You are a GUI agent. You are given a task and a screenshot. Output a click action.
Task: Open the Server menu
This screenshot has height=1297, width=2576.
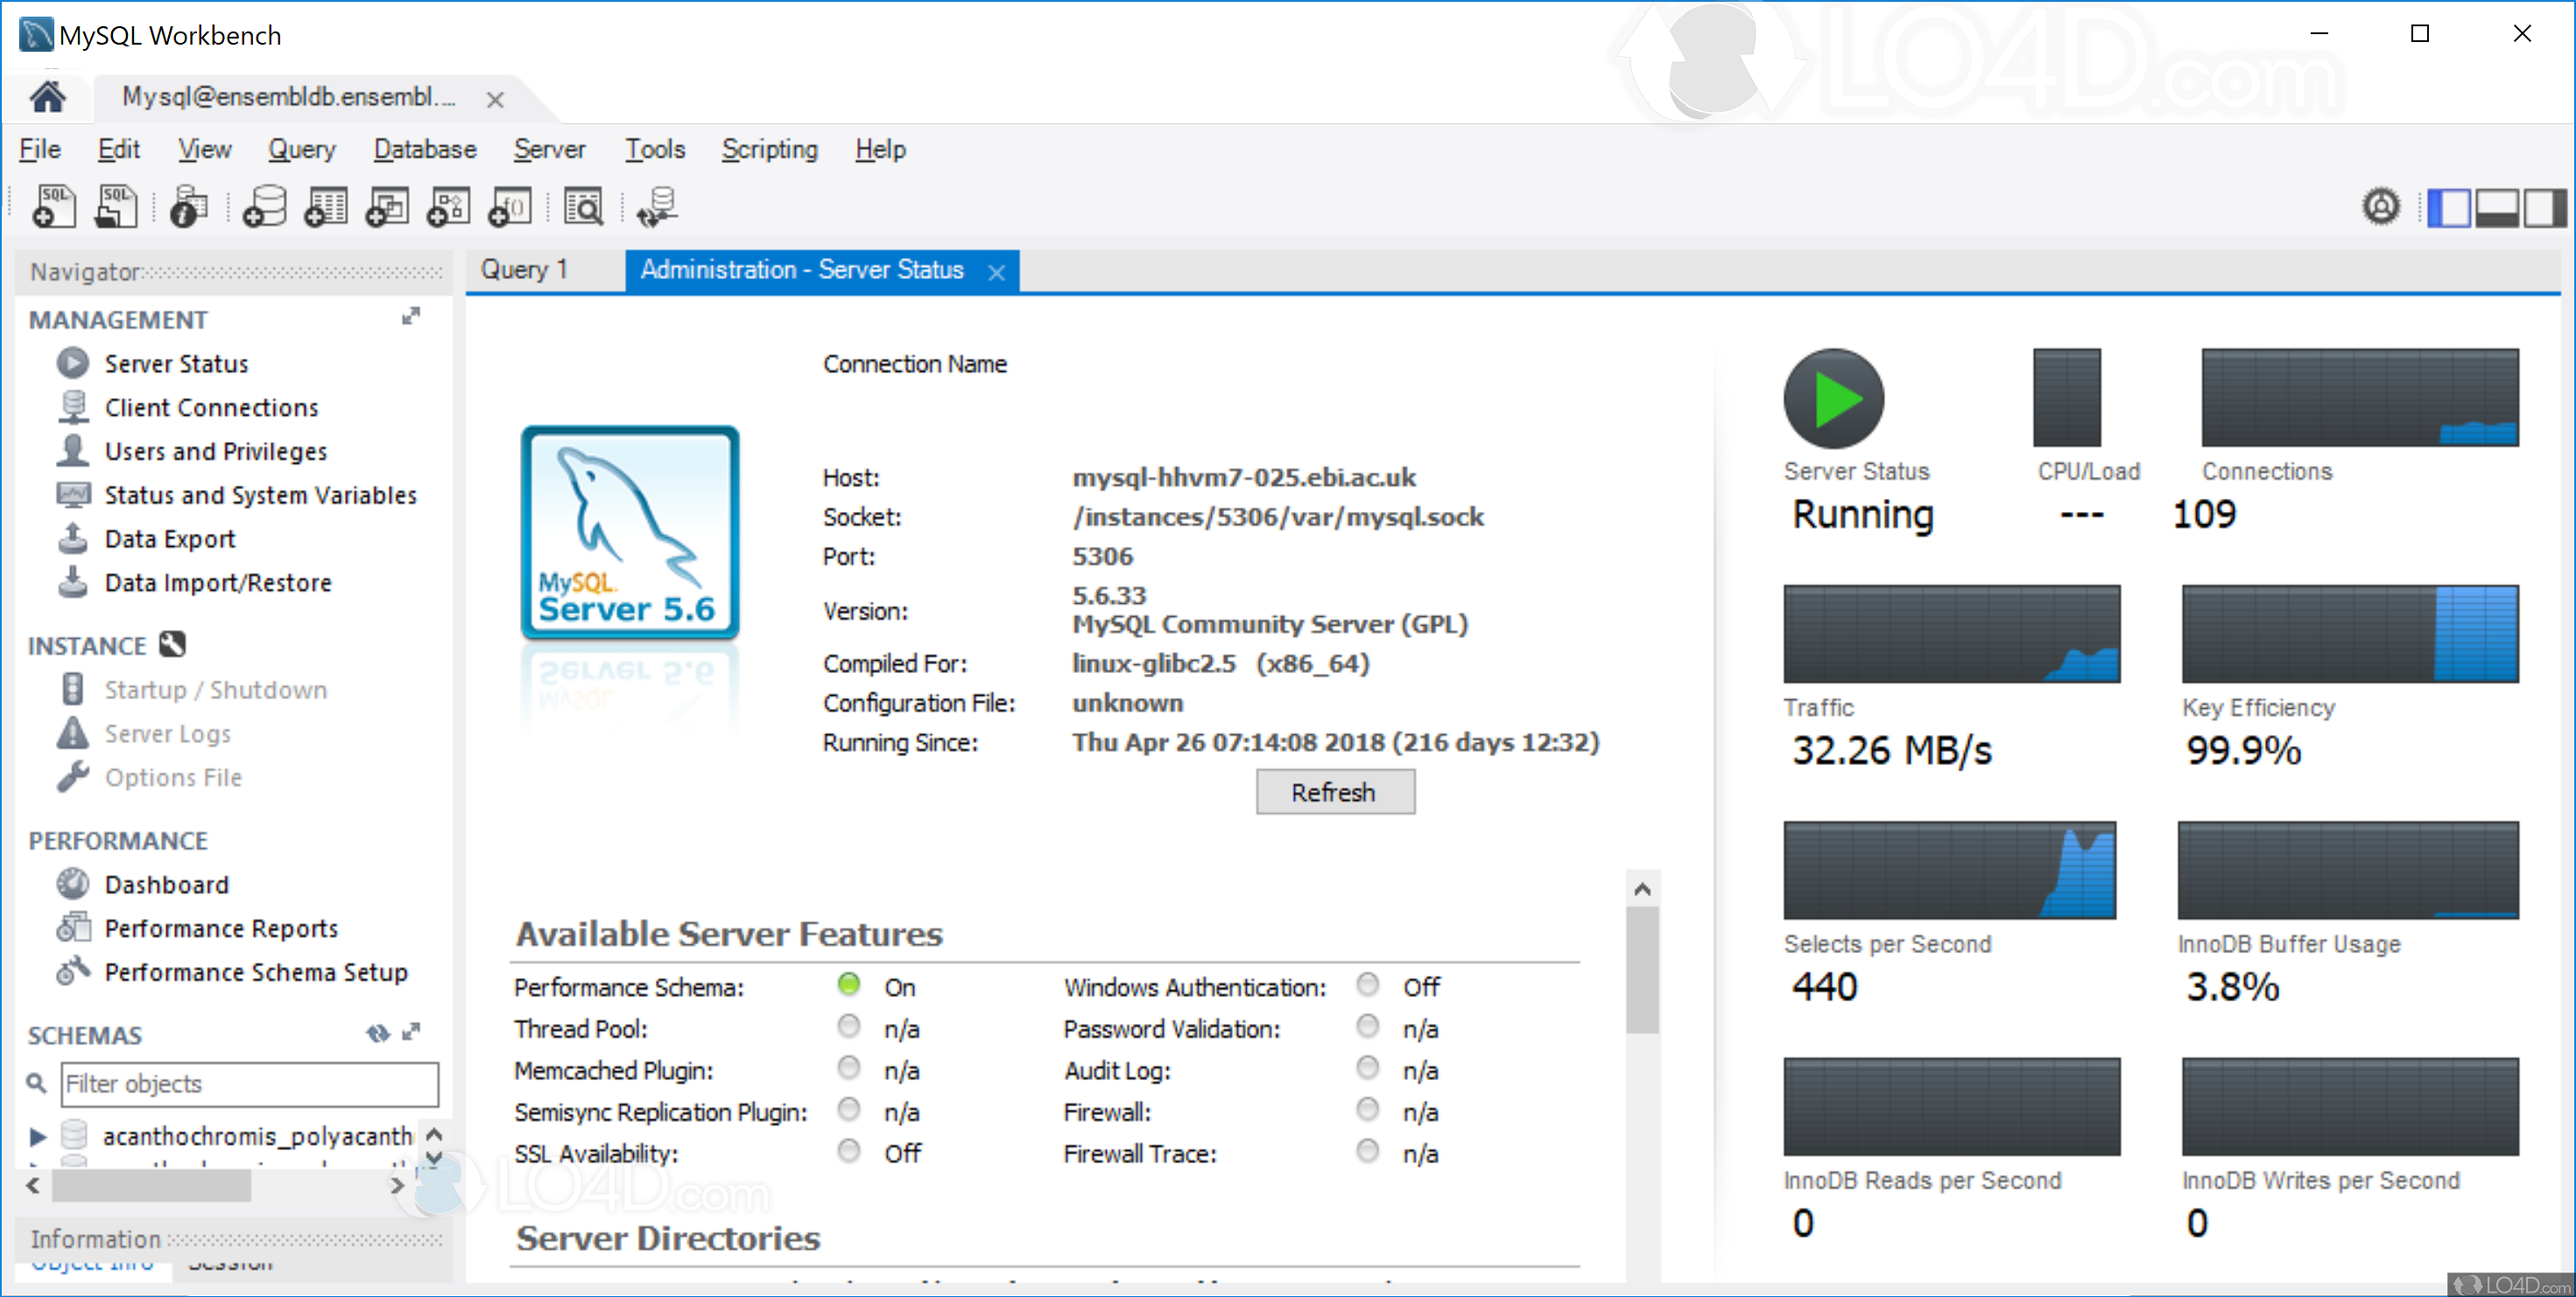coord(549,150)
